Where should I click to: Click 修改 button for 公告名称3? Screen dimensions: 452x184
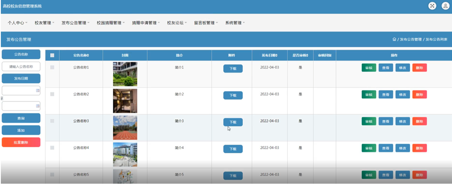[x=403, y=122]
